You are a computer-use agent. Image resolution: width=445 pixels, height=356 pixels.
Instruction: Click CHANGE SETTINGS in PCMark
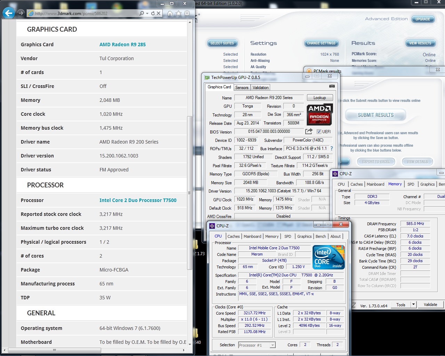tap(321, 43)
